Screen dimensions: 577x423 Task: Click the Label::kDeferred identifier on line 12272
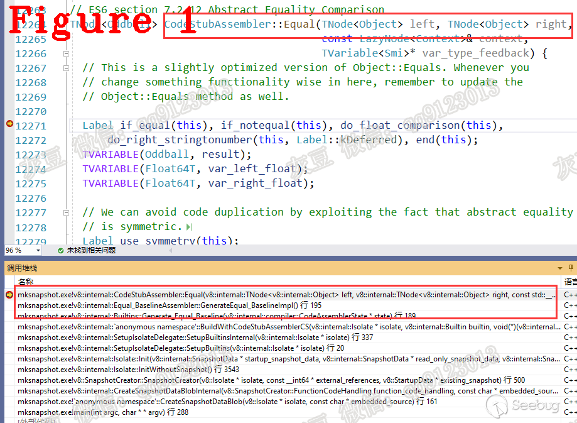pos(347,140)
